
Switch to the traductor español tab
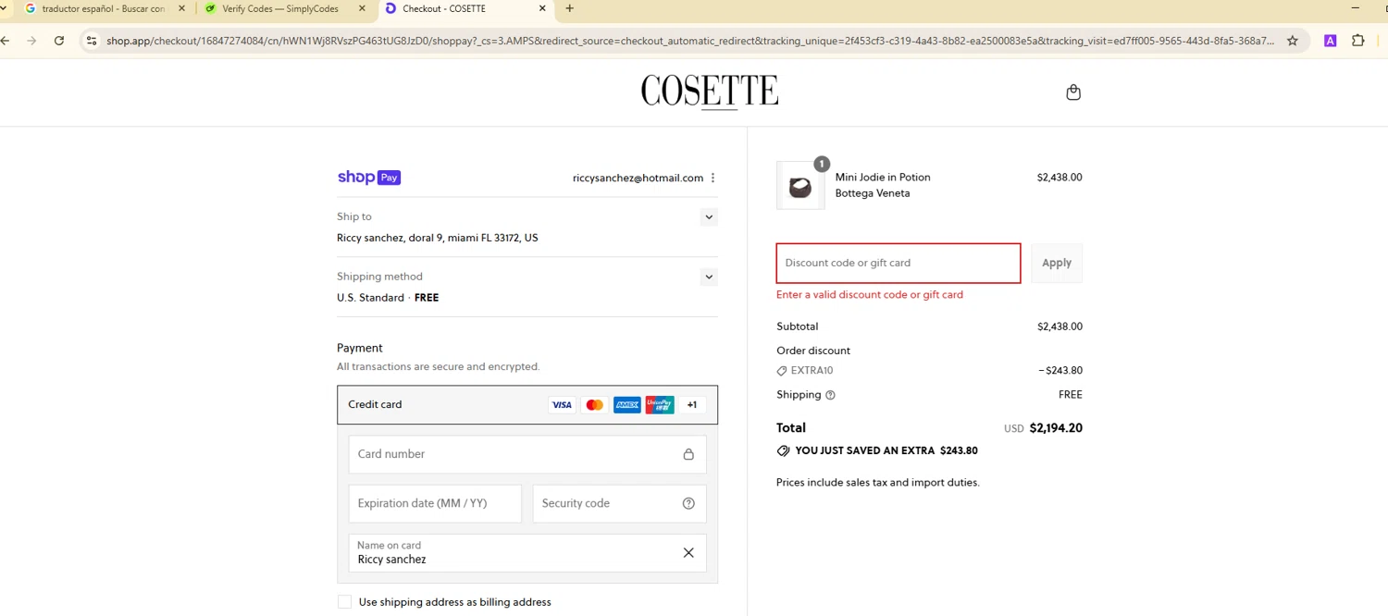(x=102, y=9)
